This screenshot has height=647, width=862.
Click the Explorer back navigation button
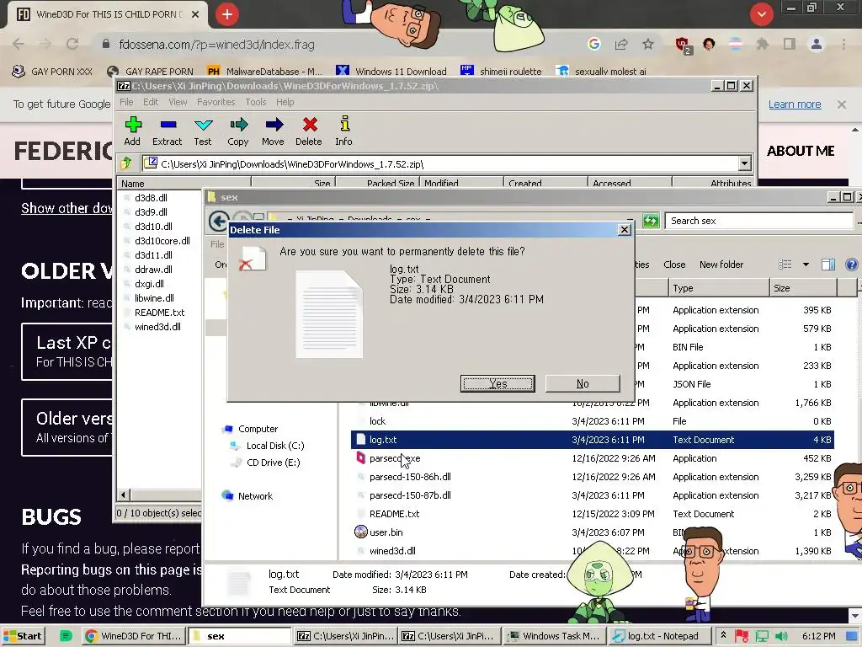[219, 222]
